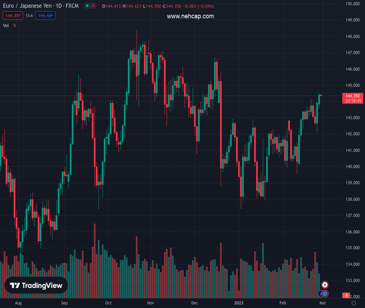The width and height of the screenshot is (365, 308).
Task: Click the red sell price 144.350 button
Action: (x=12, y=16)
